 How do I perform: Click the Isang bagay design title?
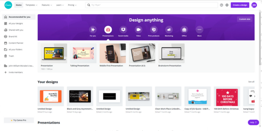click(249, 109)
